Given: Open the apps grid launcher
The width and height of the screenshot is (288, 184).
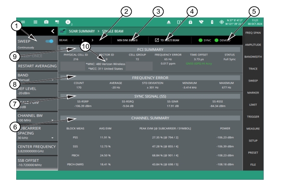Looking at the screenshot, I should (35, 21).
